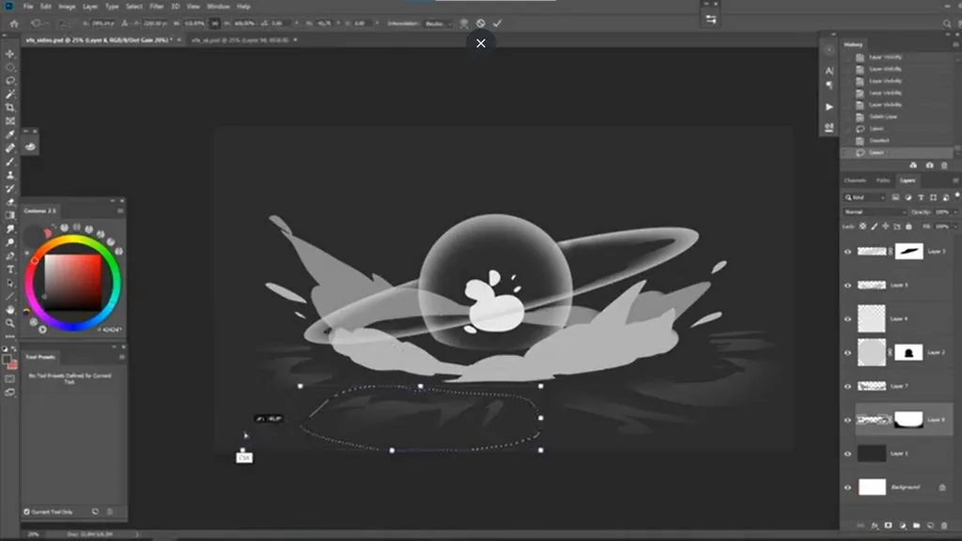962x541 pixels.
Task: Select the Pen tool
Action: (x=9, y=255)
